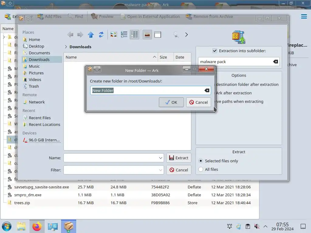Click Cancel in extraction dialog

click(x=179, y=170)
